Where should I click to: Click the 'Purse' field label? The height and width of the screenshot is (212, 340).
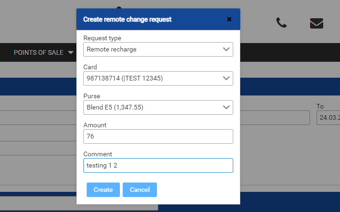click(91, 96)
